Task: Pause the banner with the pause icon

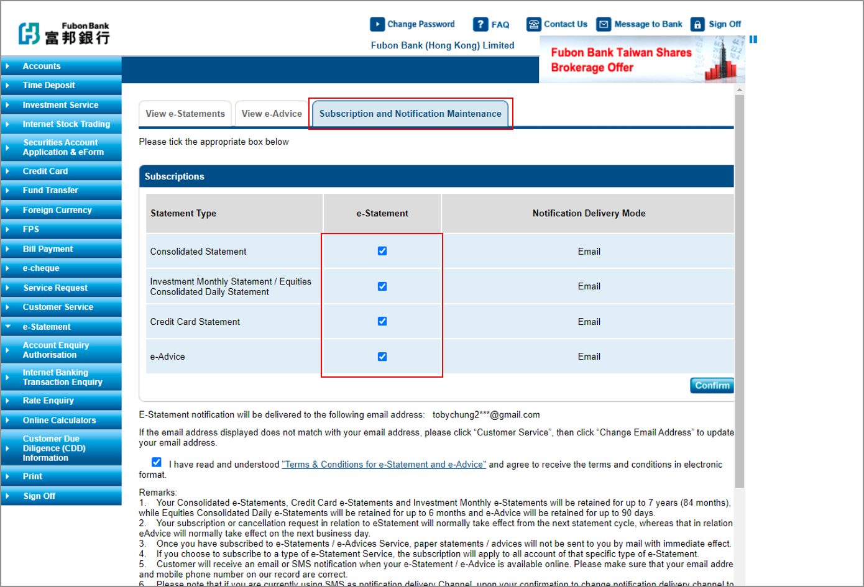Action: pyautogui.click(x=753, y=39)
